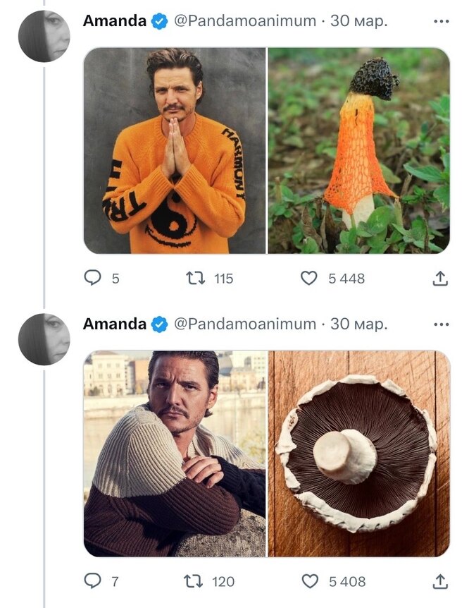This screenshot has height=608, width=469.
Task: Retweet the first tweet with 115 retweets
Action: pos(195,279)
